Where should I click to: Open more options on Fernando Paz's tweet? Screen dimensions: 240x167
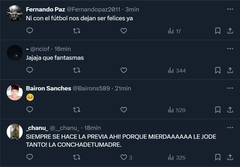pyautogui.click(x=230, y=9)
